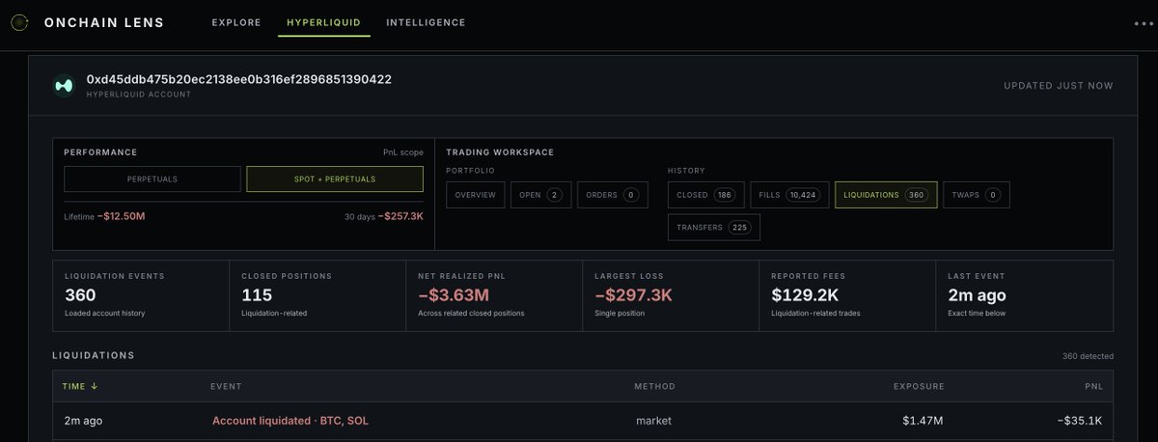Toggle PnL scope to Perpetuals
The width and height of the screenshot is (1158, 442).
pos(152,180)
